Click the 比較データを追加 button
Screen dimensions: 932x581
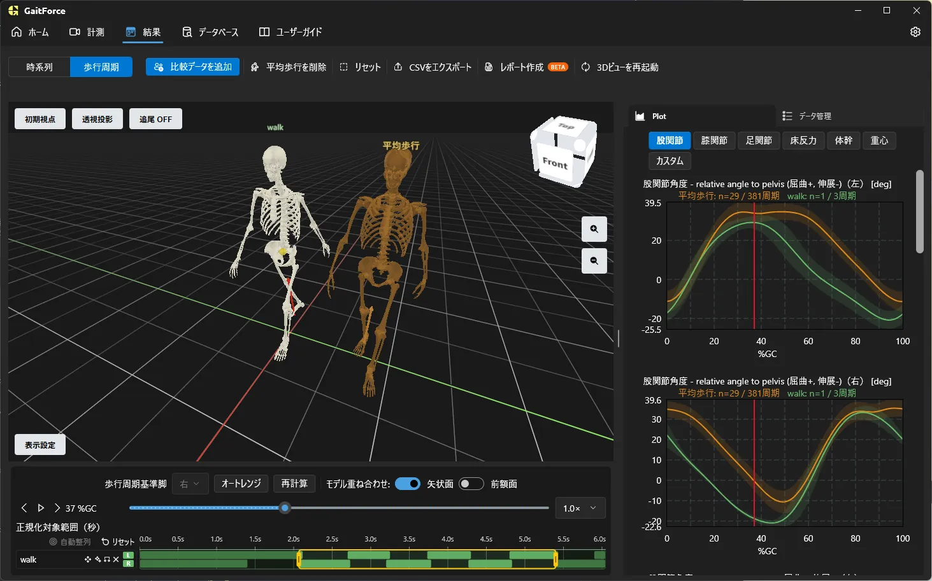193,67
